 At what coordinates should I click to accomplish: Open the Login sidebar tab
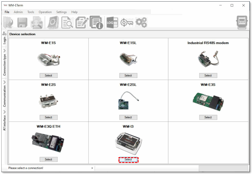[x=4, y=37]
